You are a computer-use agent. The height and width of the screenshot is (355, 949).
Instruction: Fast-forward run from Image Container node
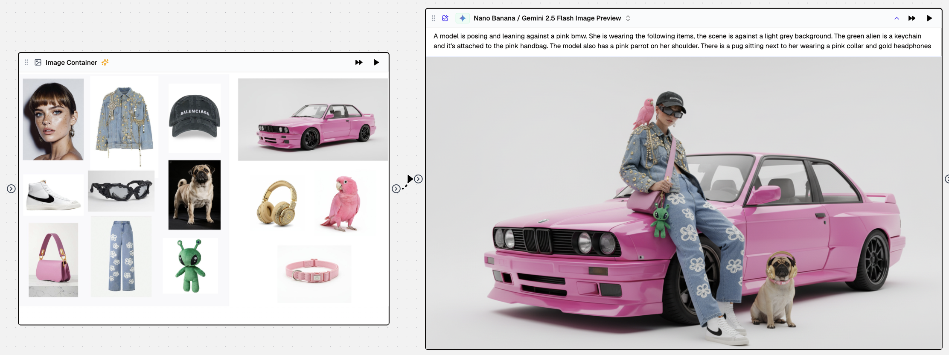359,62
